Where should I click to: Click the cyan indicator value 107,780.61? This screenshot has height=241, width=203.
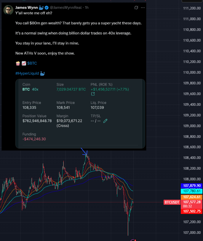192,191
